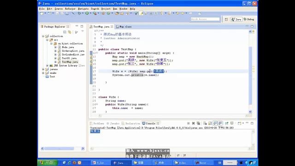Open Package Explorer view menu triangle
The height and width of the screenshot is (166, 295).
click(x=83, y=31)
